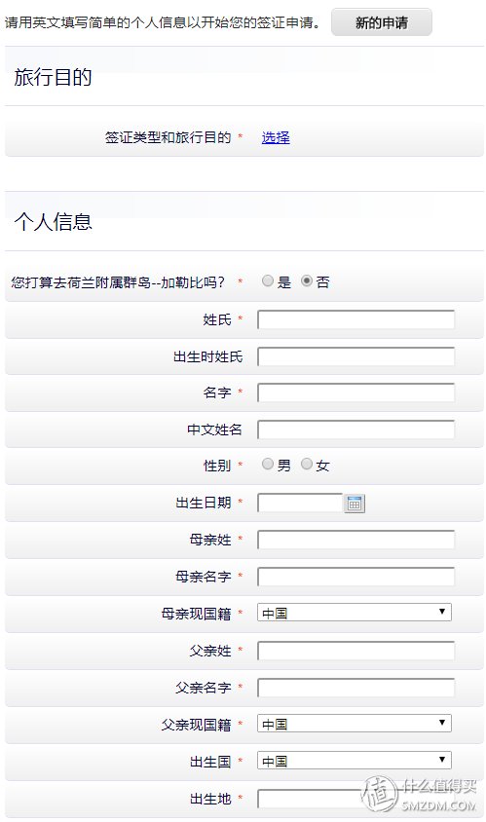
Task: Click the 新的申请 button
Action: (x=382, y=22)
